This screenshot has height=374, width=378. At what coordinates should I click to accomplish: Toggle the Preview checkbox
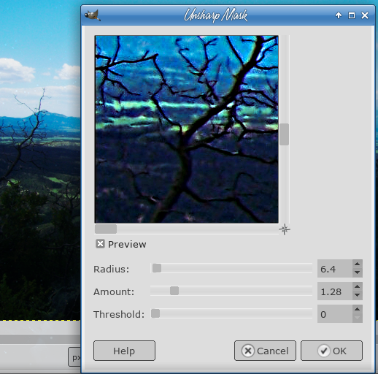100,244
